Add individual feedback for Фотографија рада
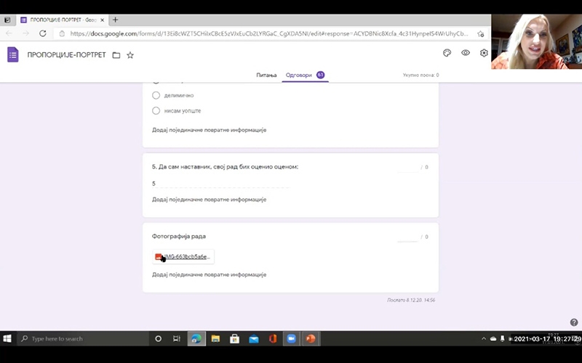 click(x=209, y=275)
